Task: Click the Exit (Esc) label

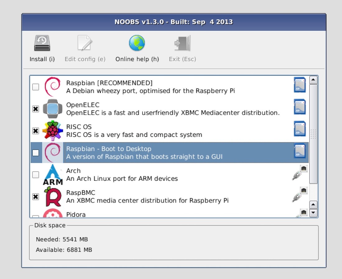Action: pyautogui.click(x=183, y=59)
